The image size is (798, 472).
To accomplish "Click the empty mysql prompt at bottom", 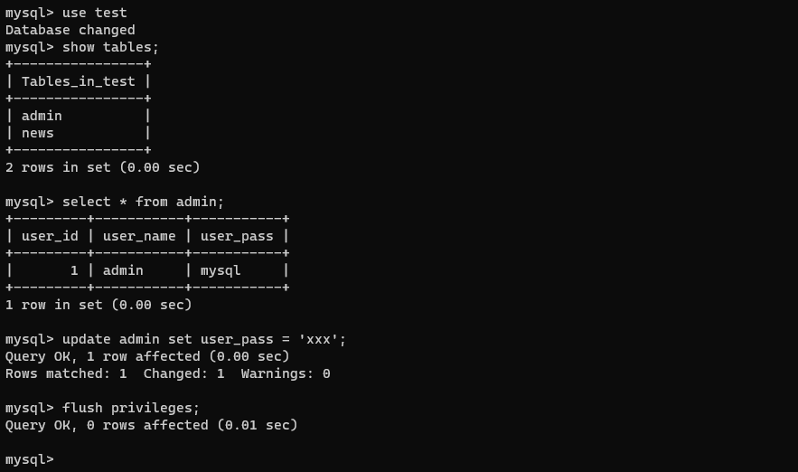I will point(30,459).
